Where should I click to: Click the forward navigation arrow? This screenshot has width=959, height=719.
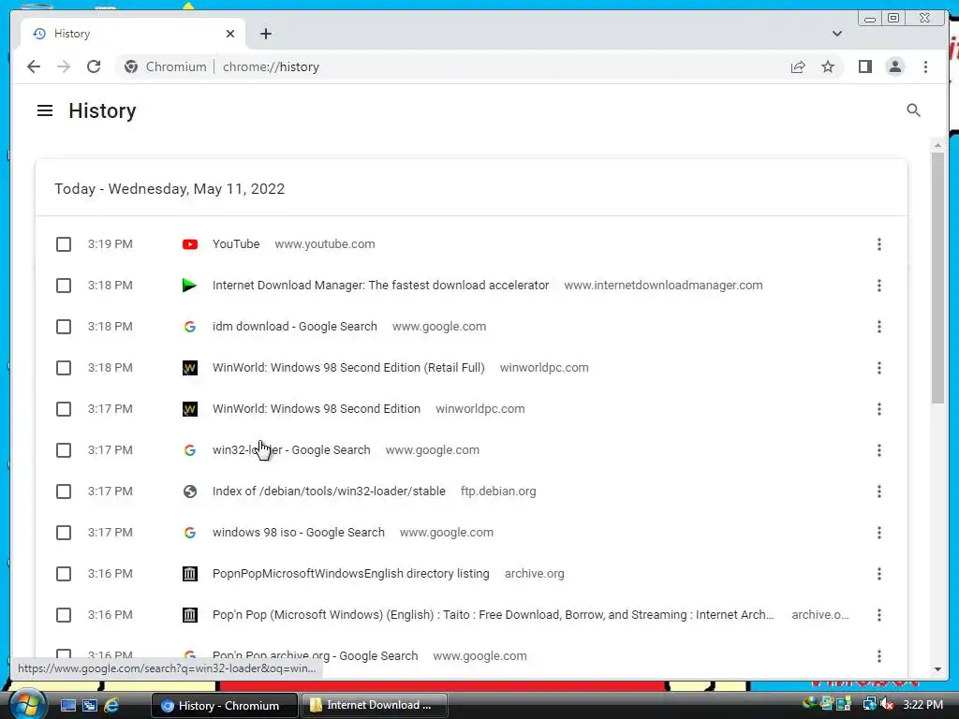coord(64,66)
